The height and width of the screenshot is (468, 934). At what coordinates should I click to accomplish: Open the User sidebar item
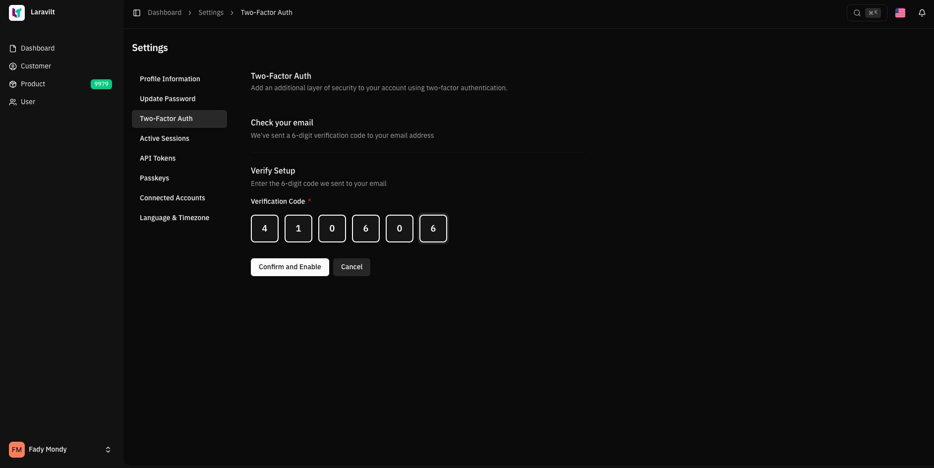pyautogui.click(x=28, y=102)
